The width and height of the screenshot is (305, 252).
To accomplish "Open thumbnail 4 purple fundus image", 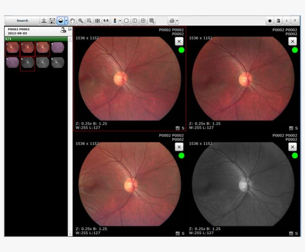I will click(58, 48).
